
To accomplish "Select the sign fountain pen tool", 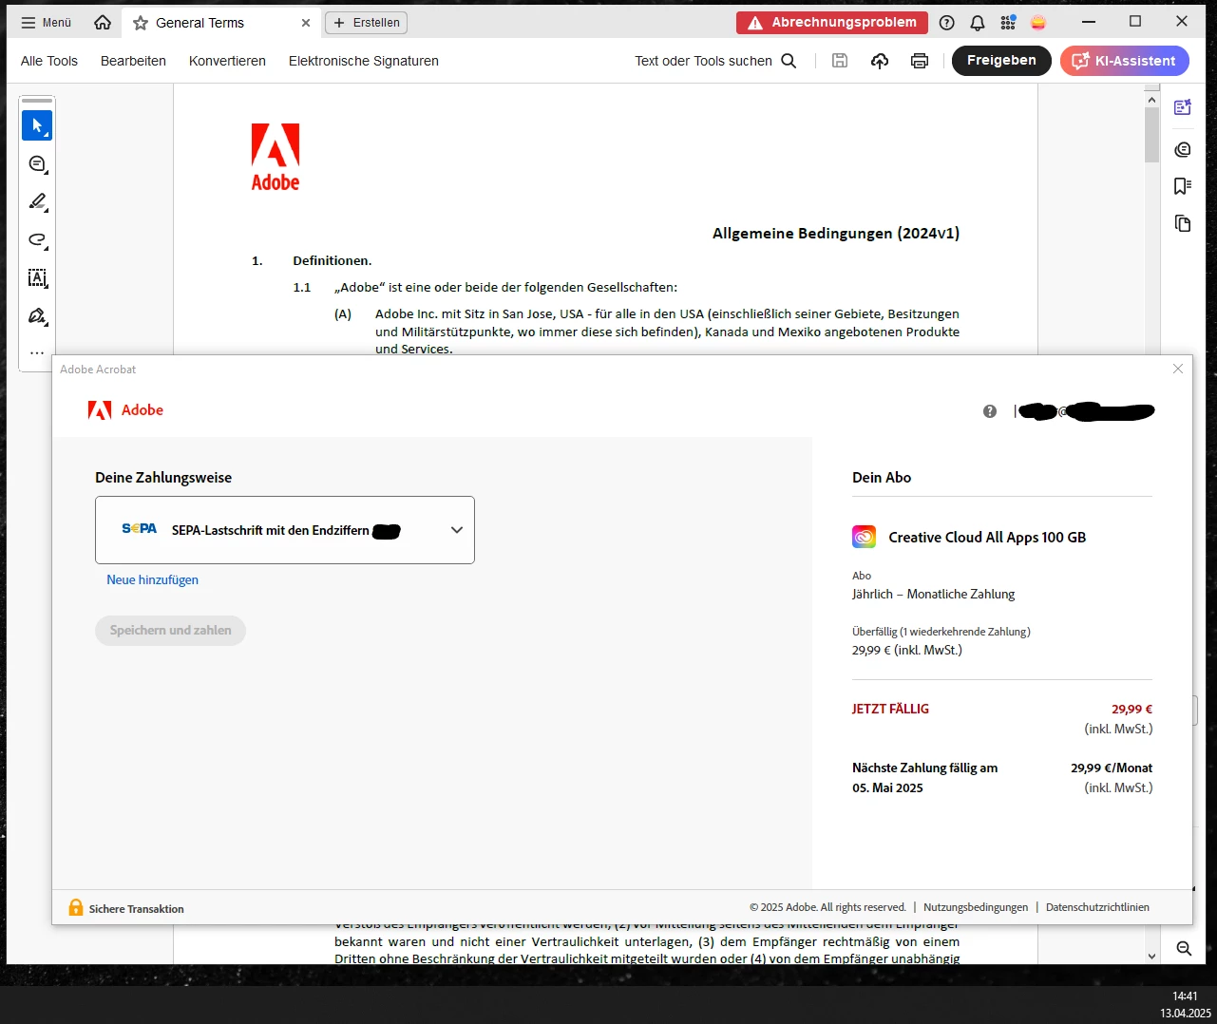I will 37,316.
